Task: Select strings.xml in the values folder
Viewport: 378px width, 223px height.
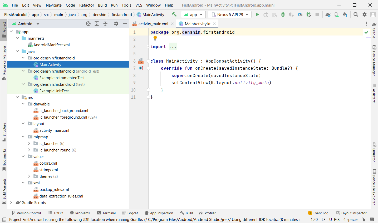Action: click(49, 170)
